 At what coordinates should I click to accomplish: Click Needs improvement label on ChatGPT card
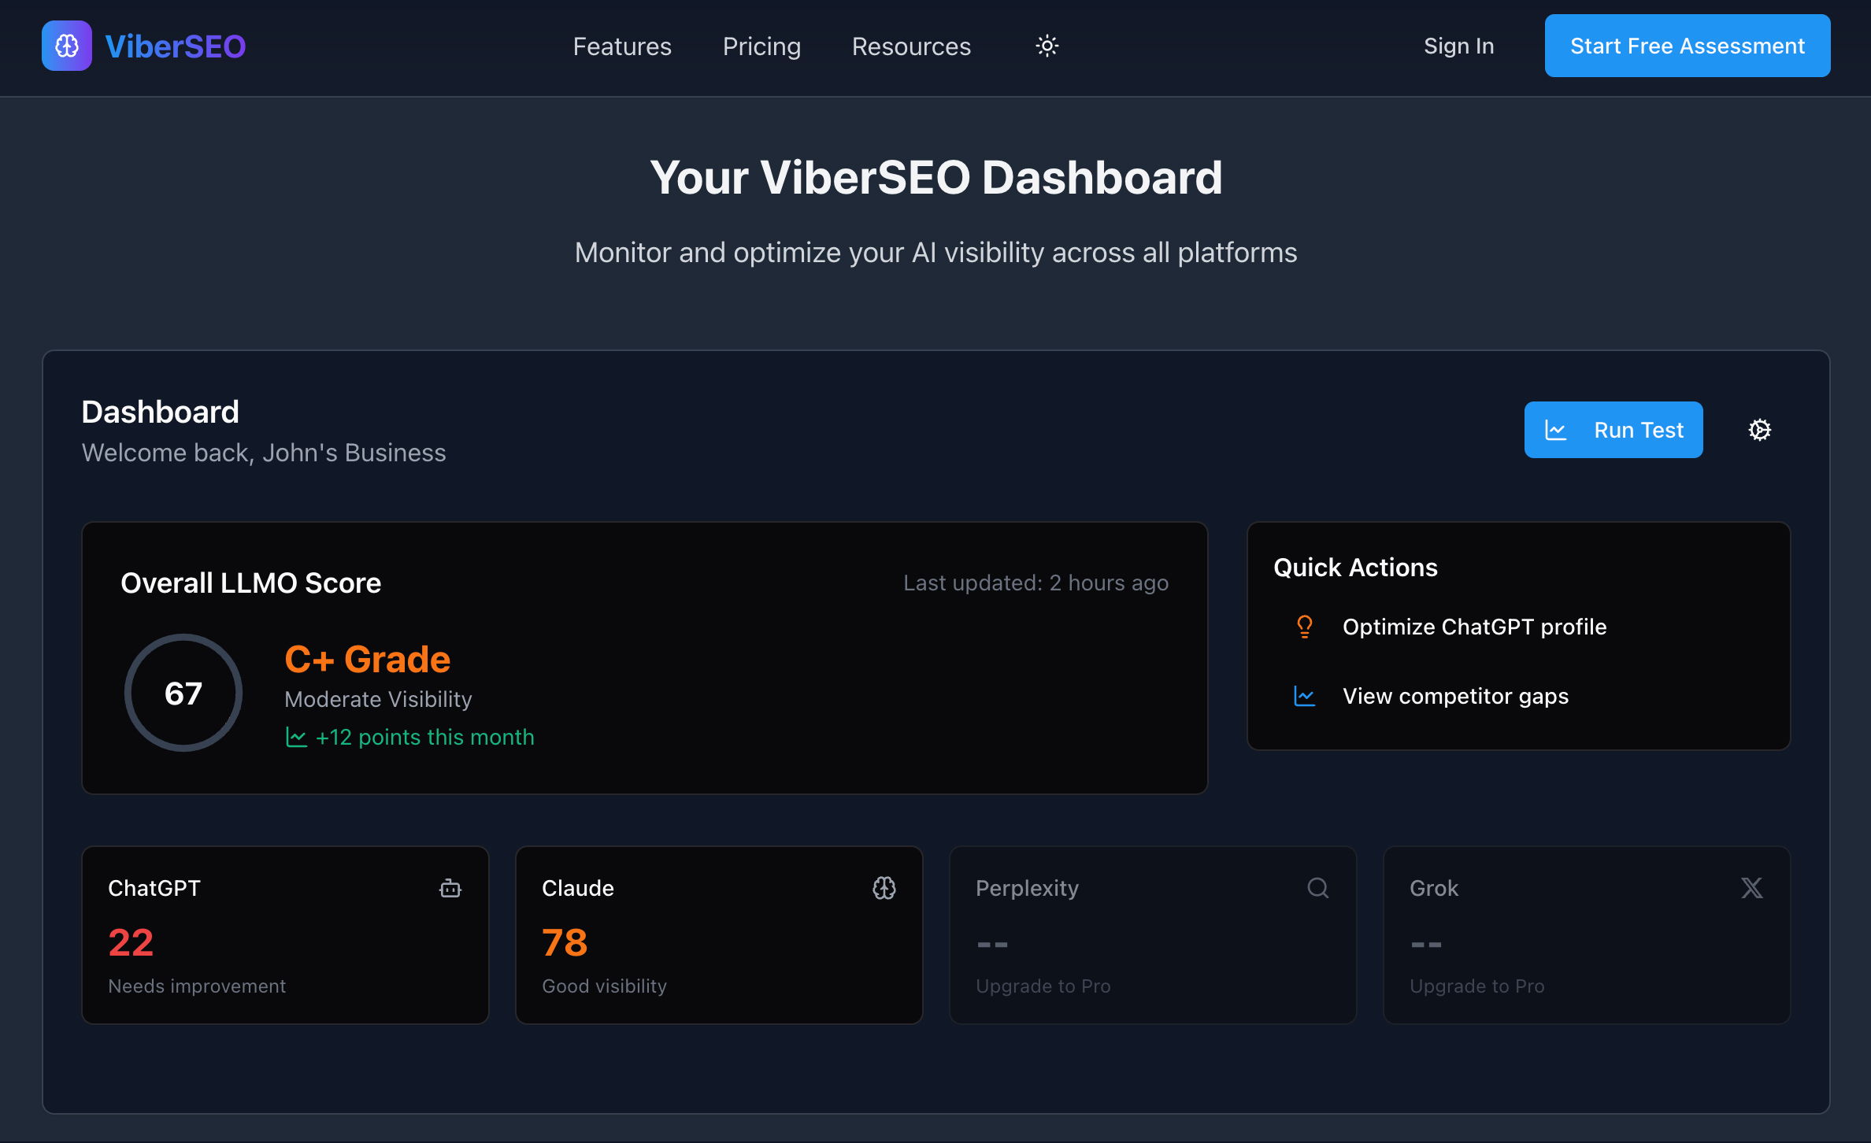197,986
